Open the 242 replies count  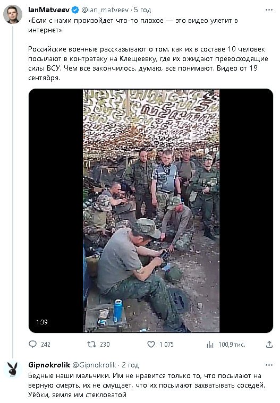click(46, 345)
